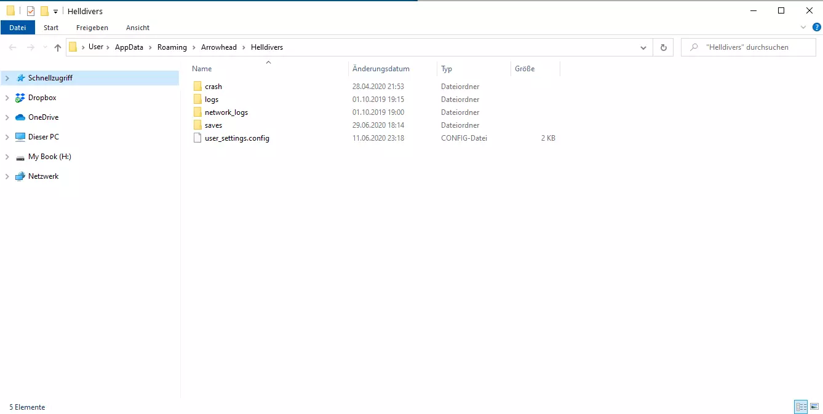
Task: Navigate to User in breadcrumb
Action: click(x=96, y=47)
